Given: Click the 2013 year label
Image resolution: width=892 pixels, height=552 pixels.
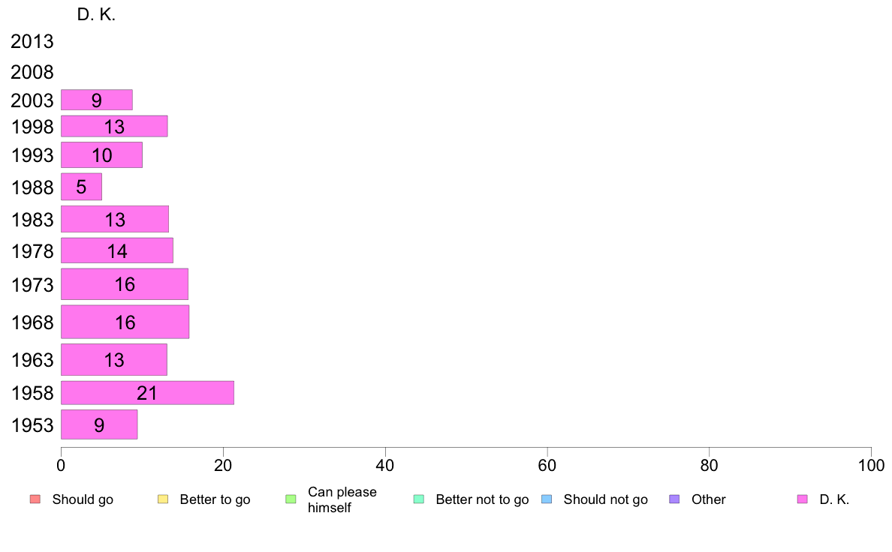Looking at the screenshot, I should click(32, 41).
